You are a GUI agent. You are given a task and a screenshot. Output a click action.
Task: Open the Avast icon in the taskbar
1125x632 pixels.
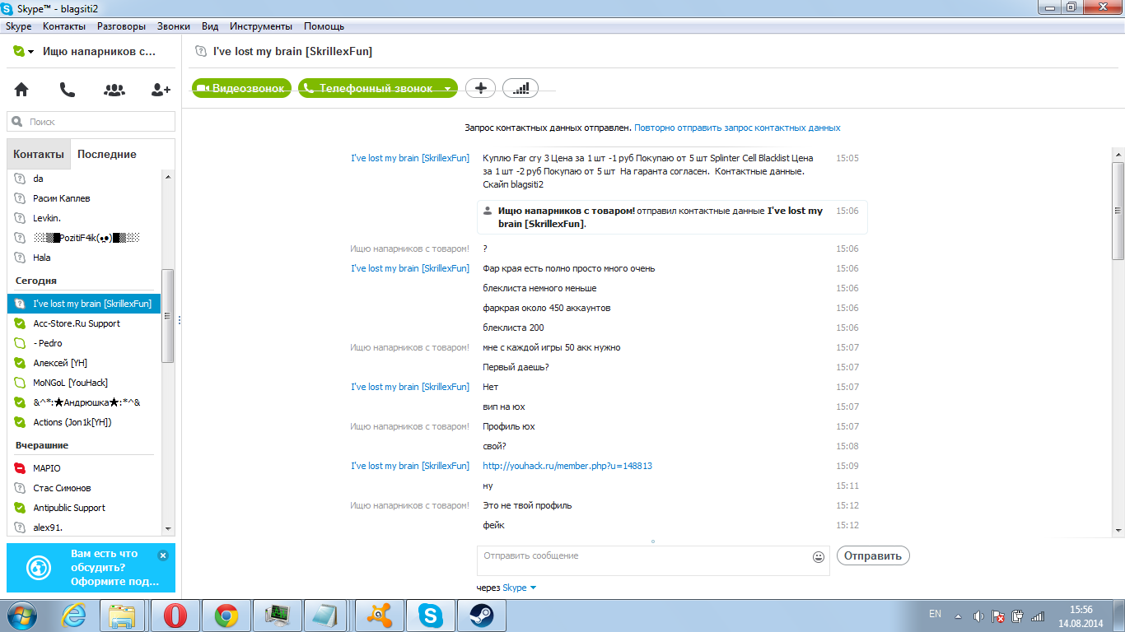pos(380,615)
